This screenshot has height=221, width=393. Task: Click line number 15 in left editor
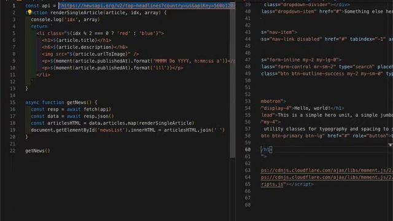[x=12, y=103]
